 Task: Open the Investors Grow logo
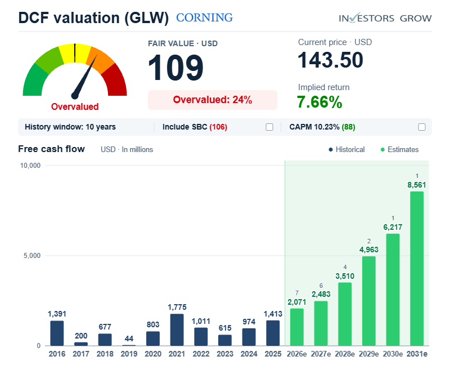point(385,18)
